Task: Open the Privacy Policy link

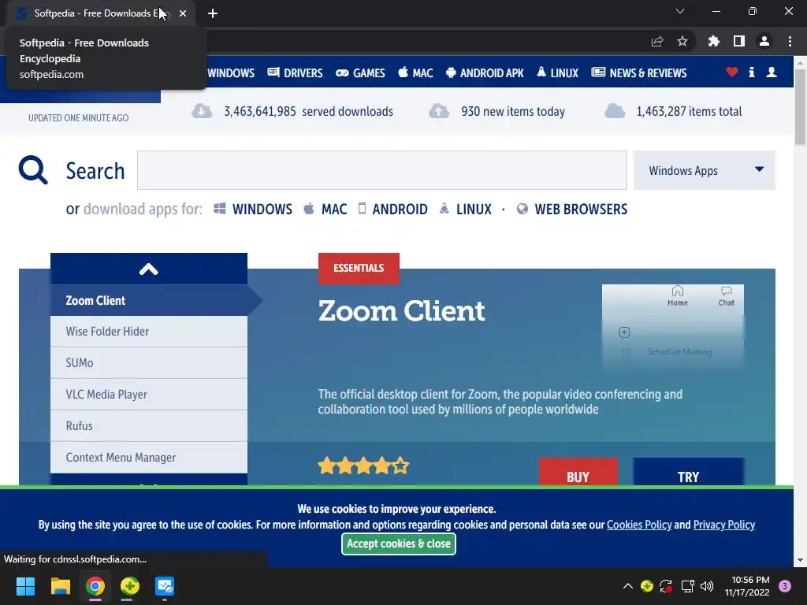Action: click(724, 525)
